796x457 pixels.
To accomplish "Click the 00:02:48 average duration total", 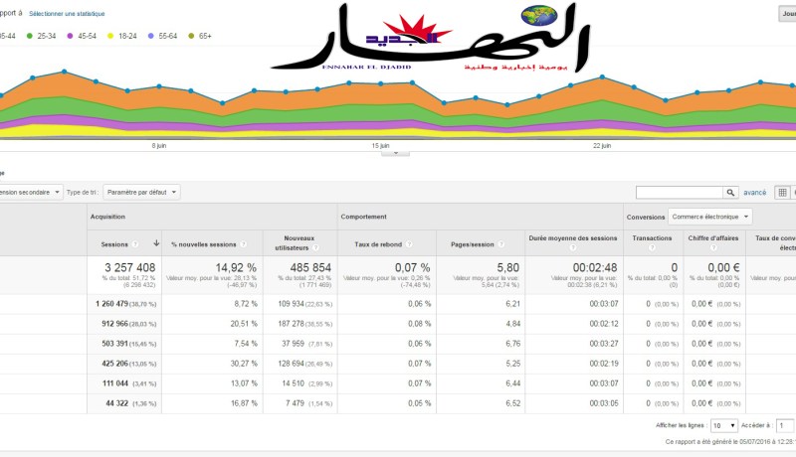I will pyautogui.click(x=595, y=267).
